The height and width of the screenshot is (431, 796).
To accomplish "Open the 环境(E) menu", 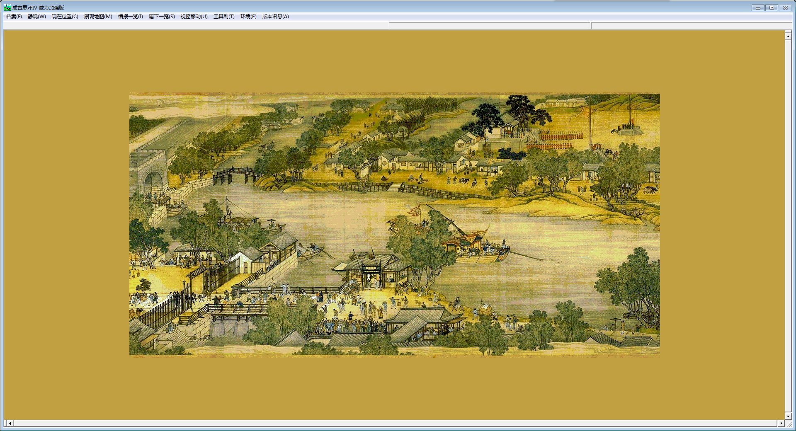I will tap(248, 17).
